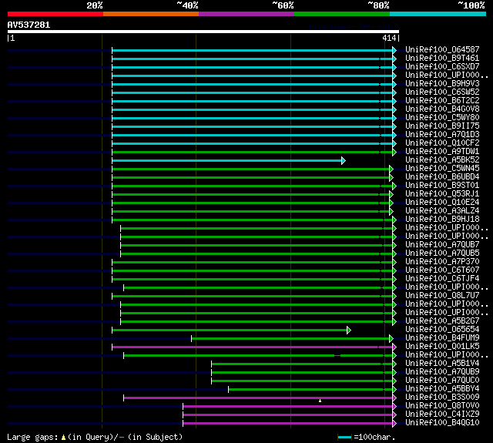Click the purple arrowhead ending the B4QG10 alignment
Image resolution: width=493 pixels, height=443 pixels.
point(394,424)
